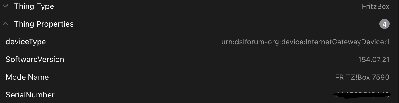Click the Thing Type label
Viewport: 399px width, 103px height.
coord(34,6)
